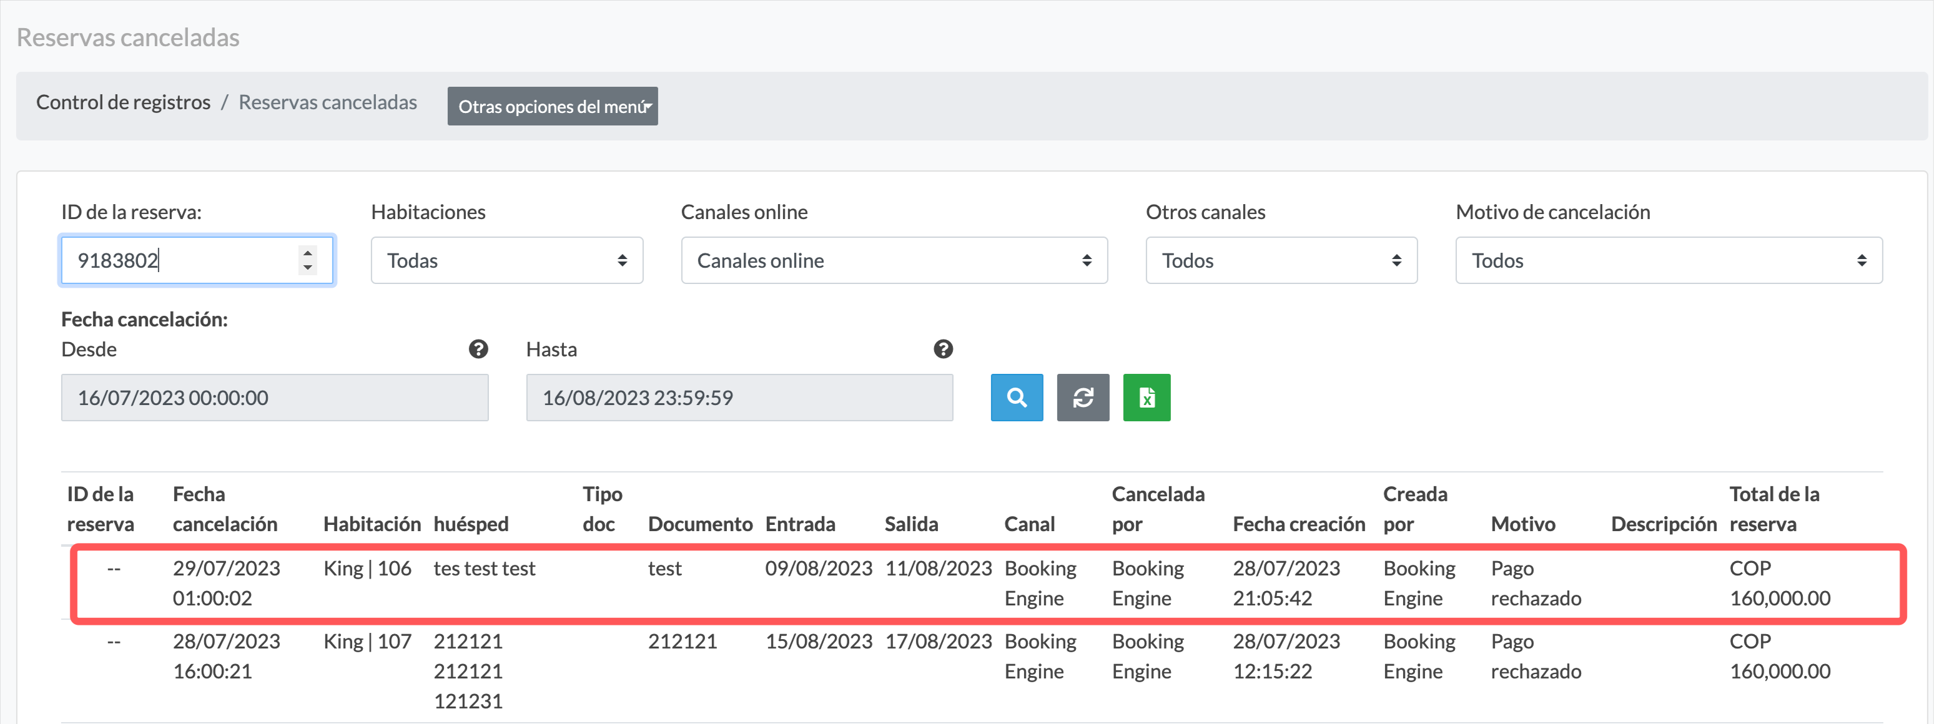1934x724 pixels.
Task: Click document value 212121
Action: pyautogui.click(x=683, y=642)
